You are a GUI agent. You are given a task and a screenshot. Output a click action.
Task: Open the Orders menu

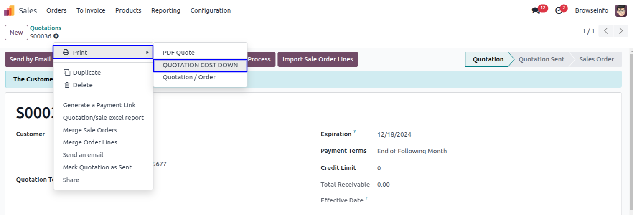click(56, 10)
